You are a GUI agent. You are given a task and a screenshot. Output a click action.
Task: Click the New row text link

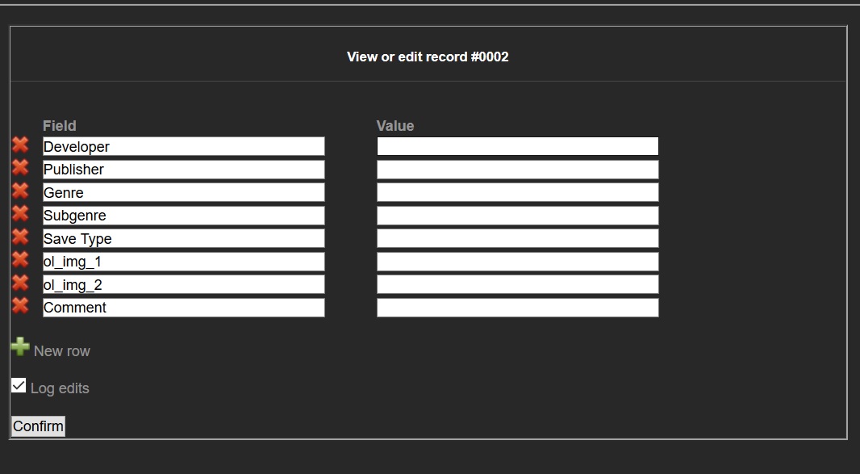[62, 351]
